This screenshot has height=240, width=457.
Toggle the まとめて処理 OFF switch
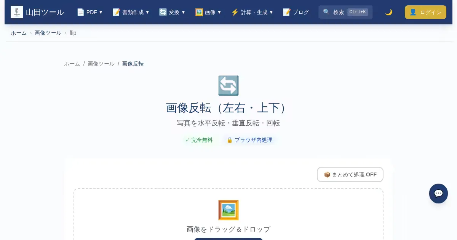(350, 174)
